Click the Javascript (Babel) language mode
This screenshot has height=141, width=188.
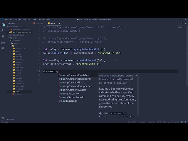click(173, 122)
